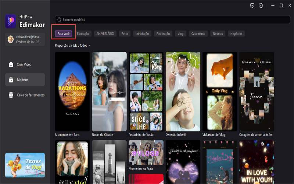Click the search magnifier icon
This screenshot has width=294, height=184.
pos(59,20)
